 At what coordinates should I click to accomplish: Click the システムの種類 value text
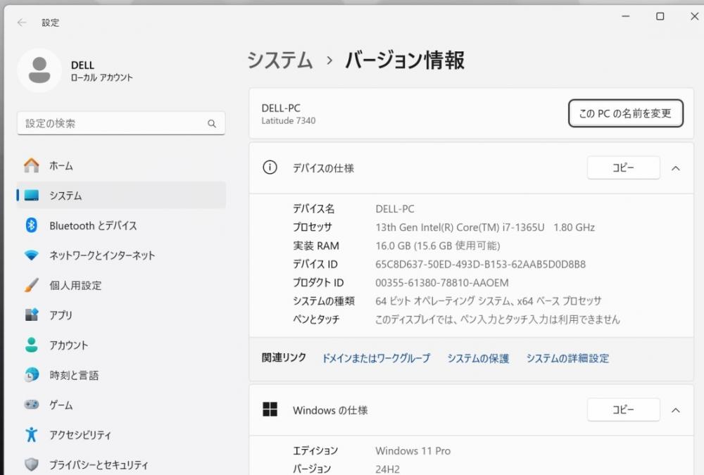489,300
